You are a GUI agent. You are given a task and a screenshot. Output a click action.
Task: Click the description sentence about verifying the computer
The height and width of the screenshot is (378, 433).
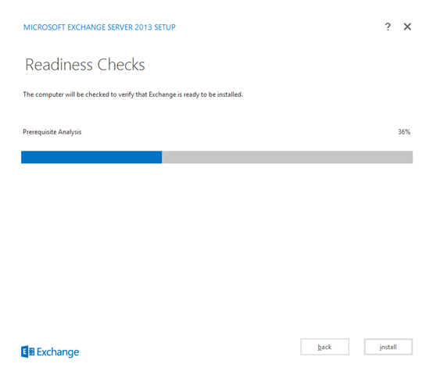click(133, 94)
